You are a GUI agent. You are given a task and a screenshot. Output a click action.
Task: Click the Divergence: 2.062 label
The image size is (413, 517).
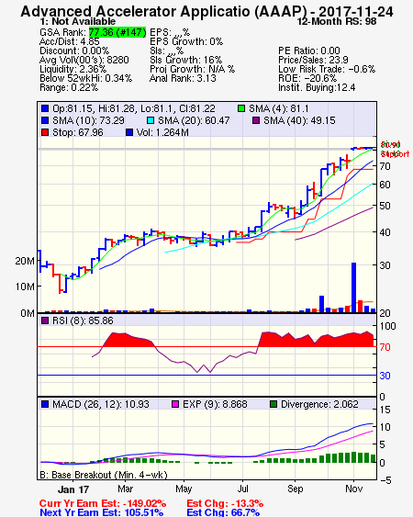319,404
